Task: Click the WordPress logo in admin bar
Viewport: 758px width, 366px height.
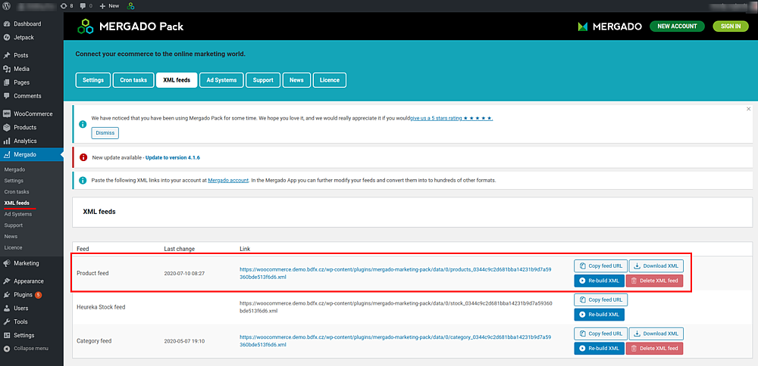Action: 8,6
